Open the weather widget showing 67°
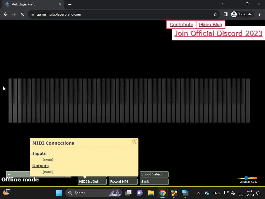The width and height of the screenshot is (265, 199). pyautogui.click(x=6, y=192)
